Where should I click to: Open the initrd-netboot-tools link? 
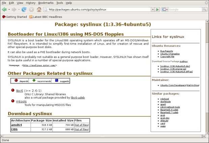(x=170, y=107)
